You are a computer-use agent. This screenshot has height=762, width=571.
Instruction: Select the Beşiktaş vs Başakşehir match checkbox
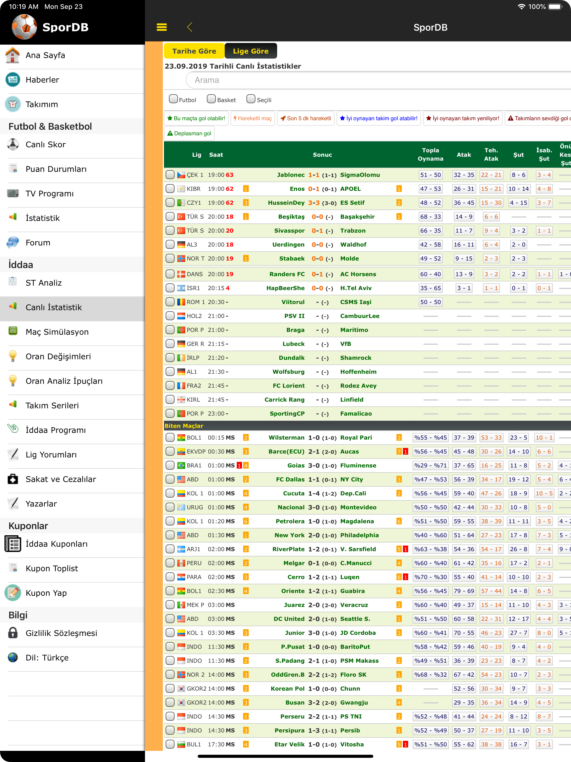point(170,217)
